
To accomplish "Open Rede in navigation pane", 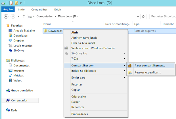I will 8,110.
